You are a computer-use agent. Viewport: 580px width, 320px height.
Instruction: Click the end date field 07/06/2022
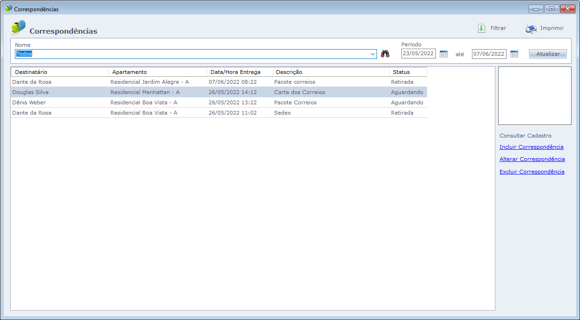(x=488, y=54)
